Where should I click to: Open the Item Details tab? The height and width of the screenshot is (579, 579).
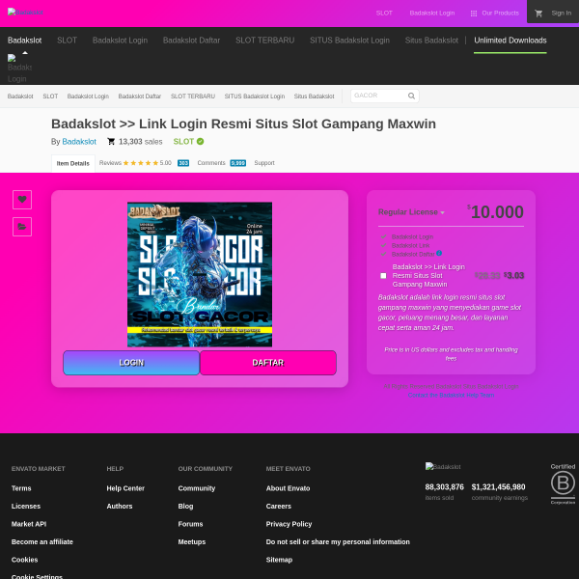pos(73,164)
